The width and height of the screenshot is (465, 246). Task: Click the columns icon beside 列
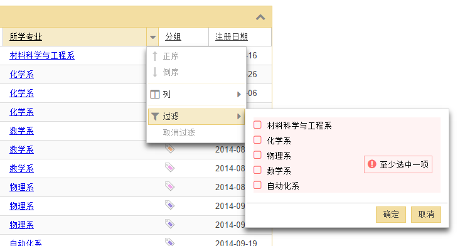[x=155, y=94]
